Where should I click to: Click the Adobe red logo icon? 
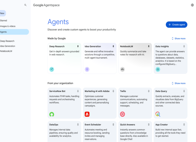point(87,114)
